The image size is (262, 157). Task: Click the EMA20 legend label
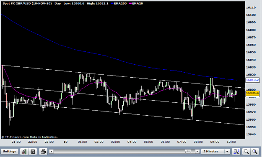[x=137, y=3]
